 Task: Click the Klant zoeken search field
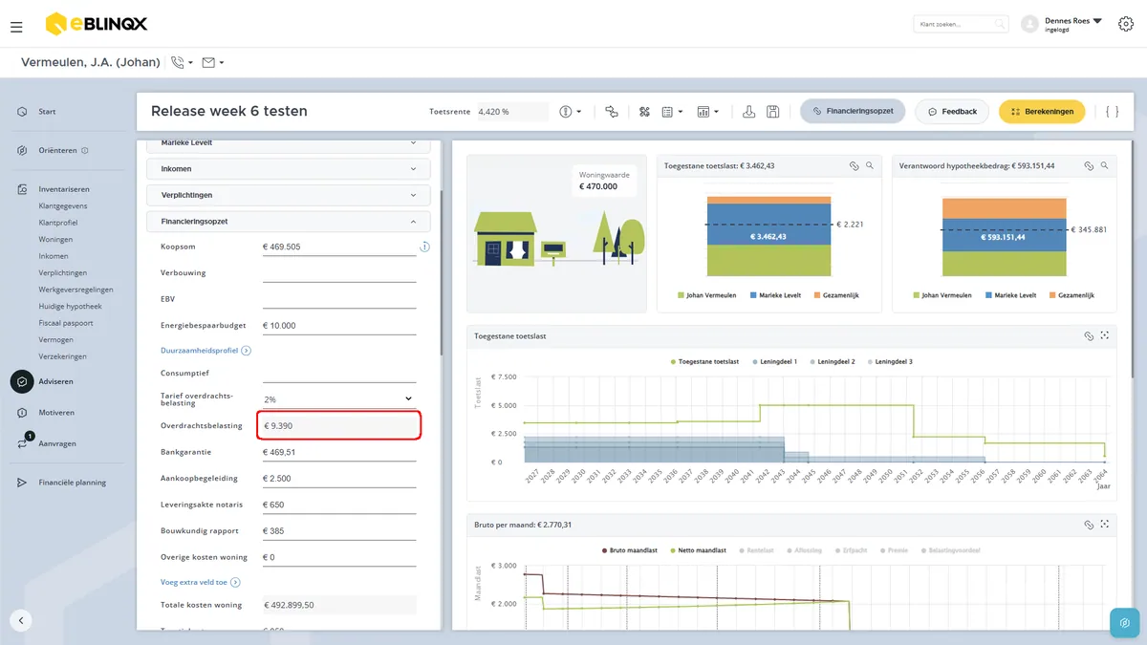click(961, 24)
